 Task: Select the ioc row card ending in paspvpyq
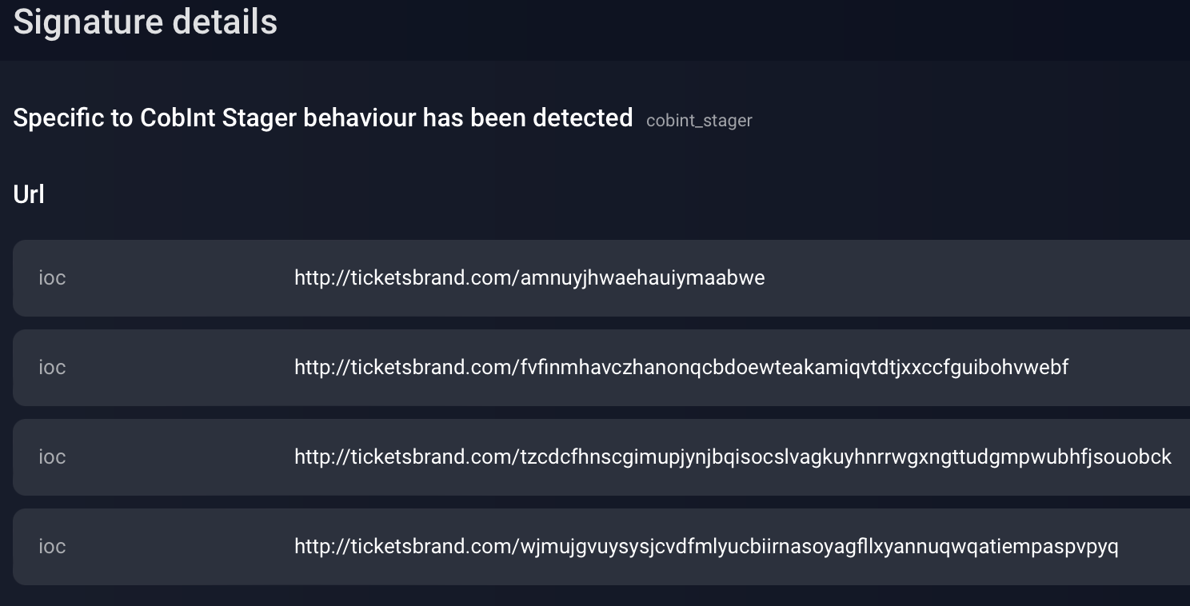coord(601,547)
